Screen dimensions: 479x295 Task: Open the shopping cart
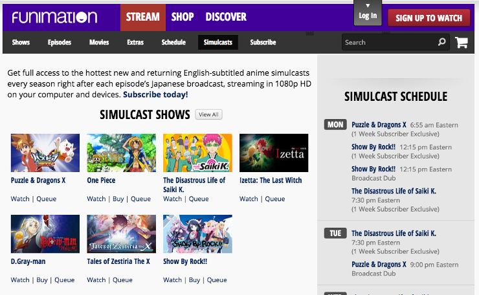[462, 42]
